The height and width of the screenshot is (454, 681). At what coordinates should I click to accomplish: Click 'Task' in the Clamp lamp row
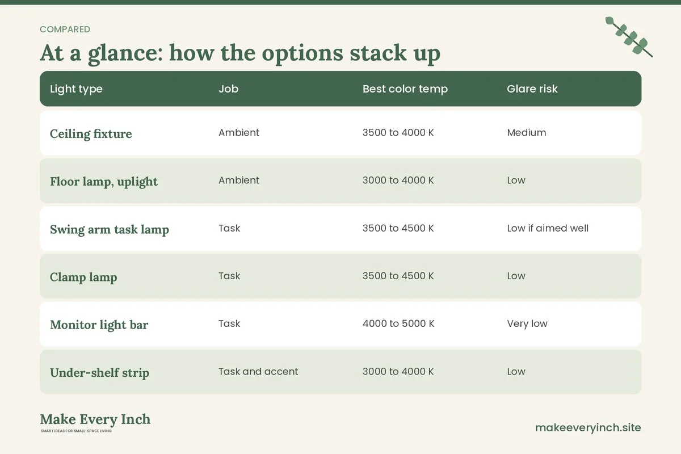point(229,276)
